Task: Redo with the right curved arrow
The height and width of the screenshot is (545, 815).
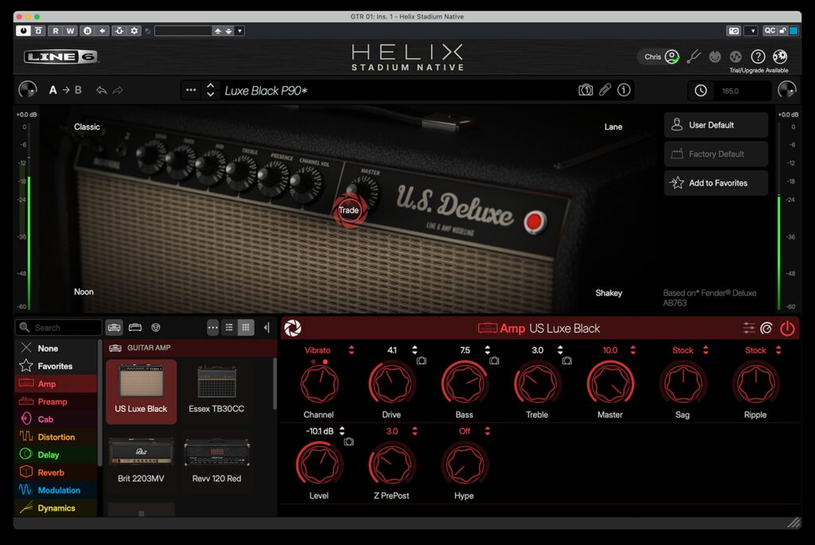Action: [118, 91]
